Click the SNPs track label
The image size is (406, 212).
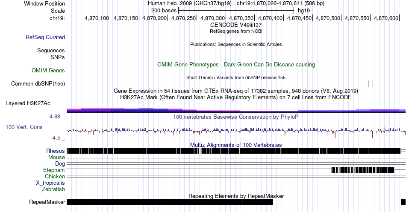click(58, 57)
